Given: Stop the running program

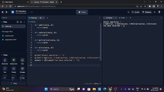Looking at the screenshot, I should [x=82, y=12].
